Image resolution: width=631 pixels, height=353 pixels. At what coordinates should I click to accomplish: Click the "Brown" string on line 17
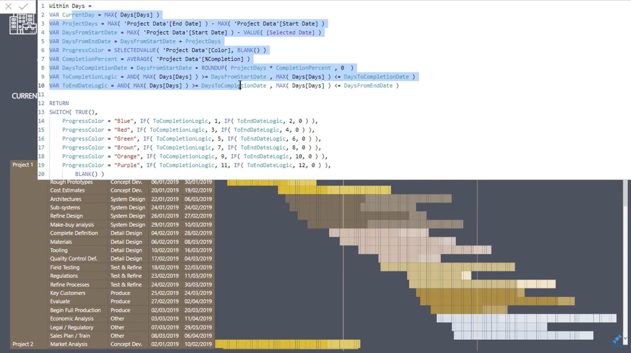tap(125, 148)
